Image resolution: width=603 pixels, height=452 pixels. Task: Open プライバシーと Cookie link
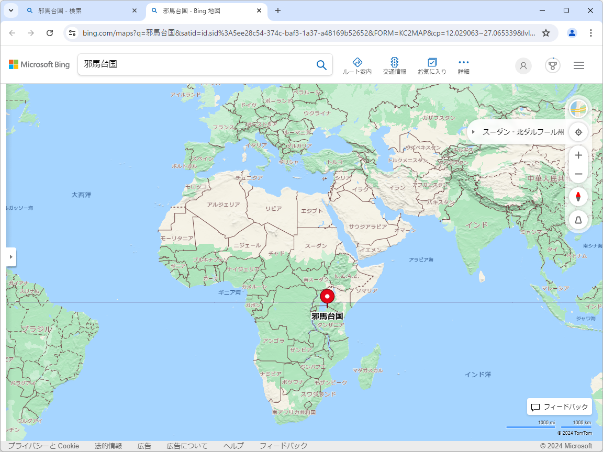point(43,446)
